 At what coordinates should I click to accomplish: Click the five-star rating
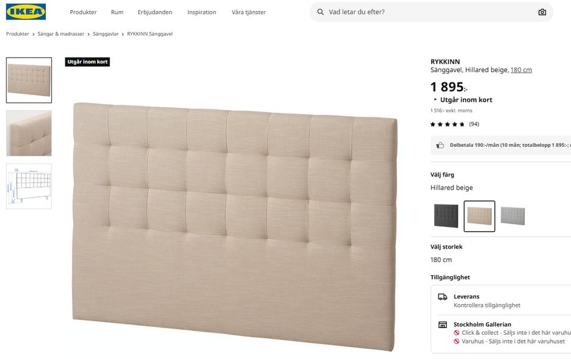coord(447,124)
